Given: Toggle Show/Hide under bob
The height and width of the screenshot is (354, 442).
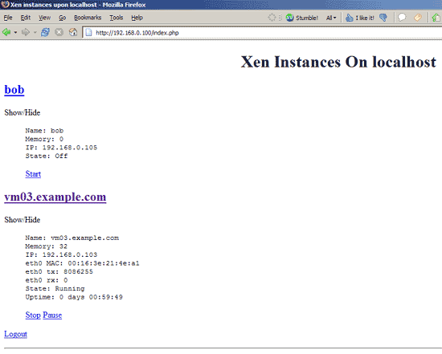Looking at the screenshot, I should point(23,112).
